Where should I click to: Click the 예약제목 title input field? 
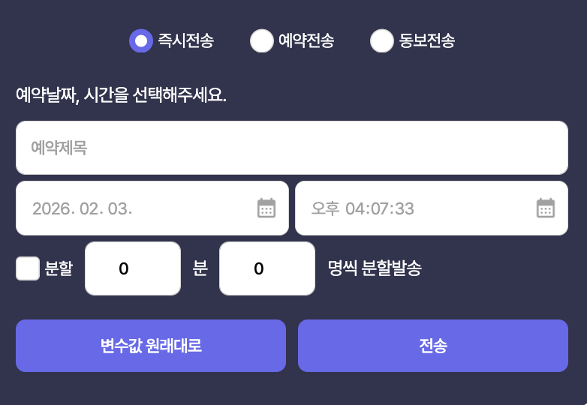coord(291,148)
